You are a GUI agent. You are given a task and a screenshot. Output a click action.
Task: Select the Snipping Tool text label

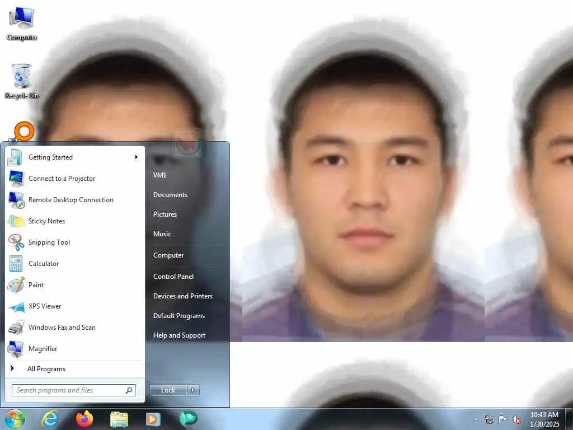49,242
